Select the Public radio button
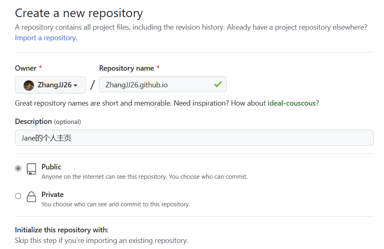 18,169
